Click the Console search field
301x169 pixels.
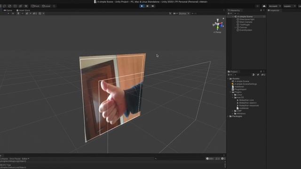click(180, 159)
